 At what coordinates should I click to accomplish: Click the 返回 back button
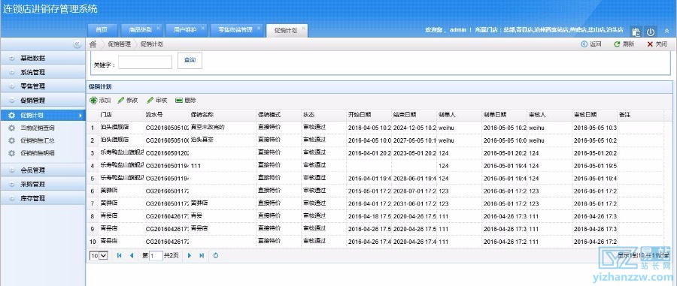point(591,44)
